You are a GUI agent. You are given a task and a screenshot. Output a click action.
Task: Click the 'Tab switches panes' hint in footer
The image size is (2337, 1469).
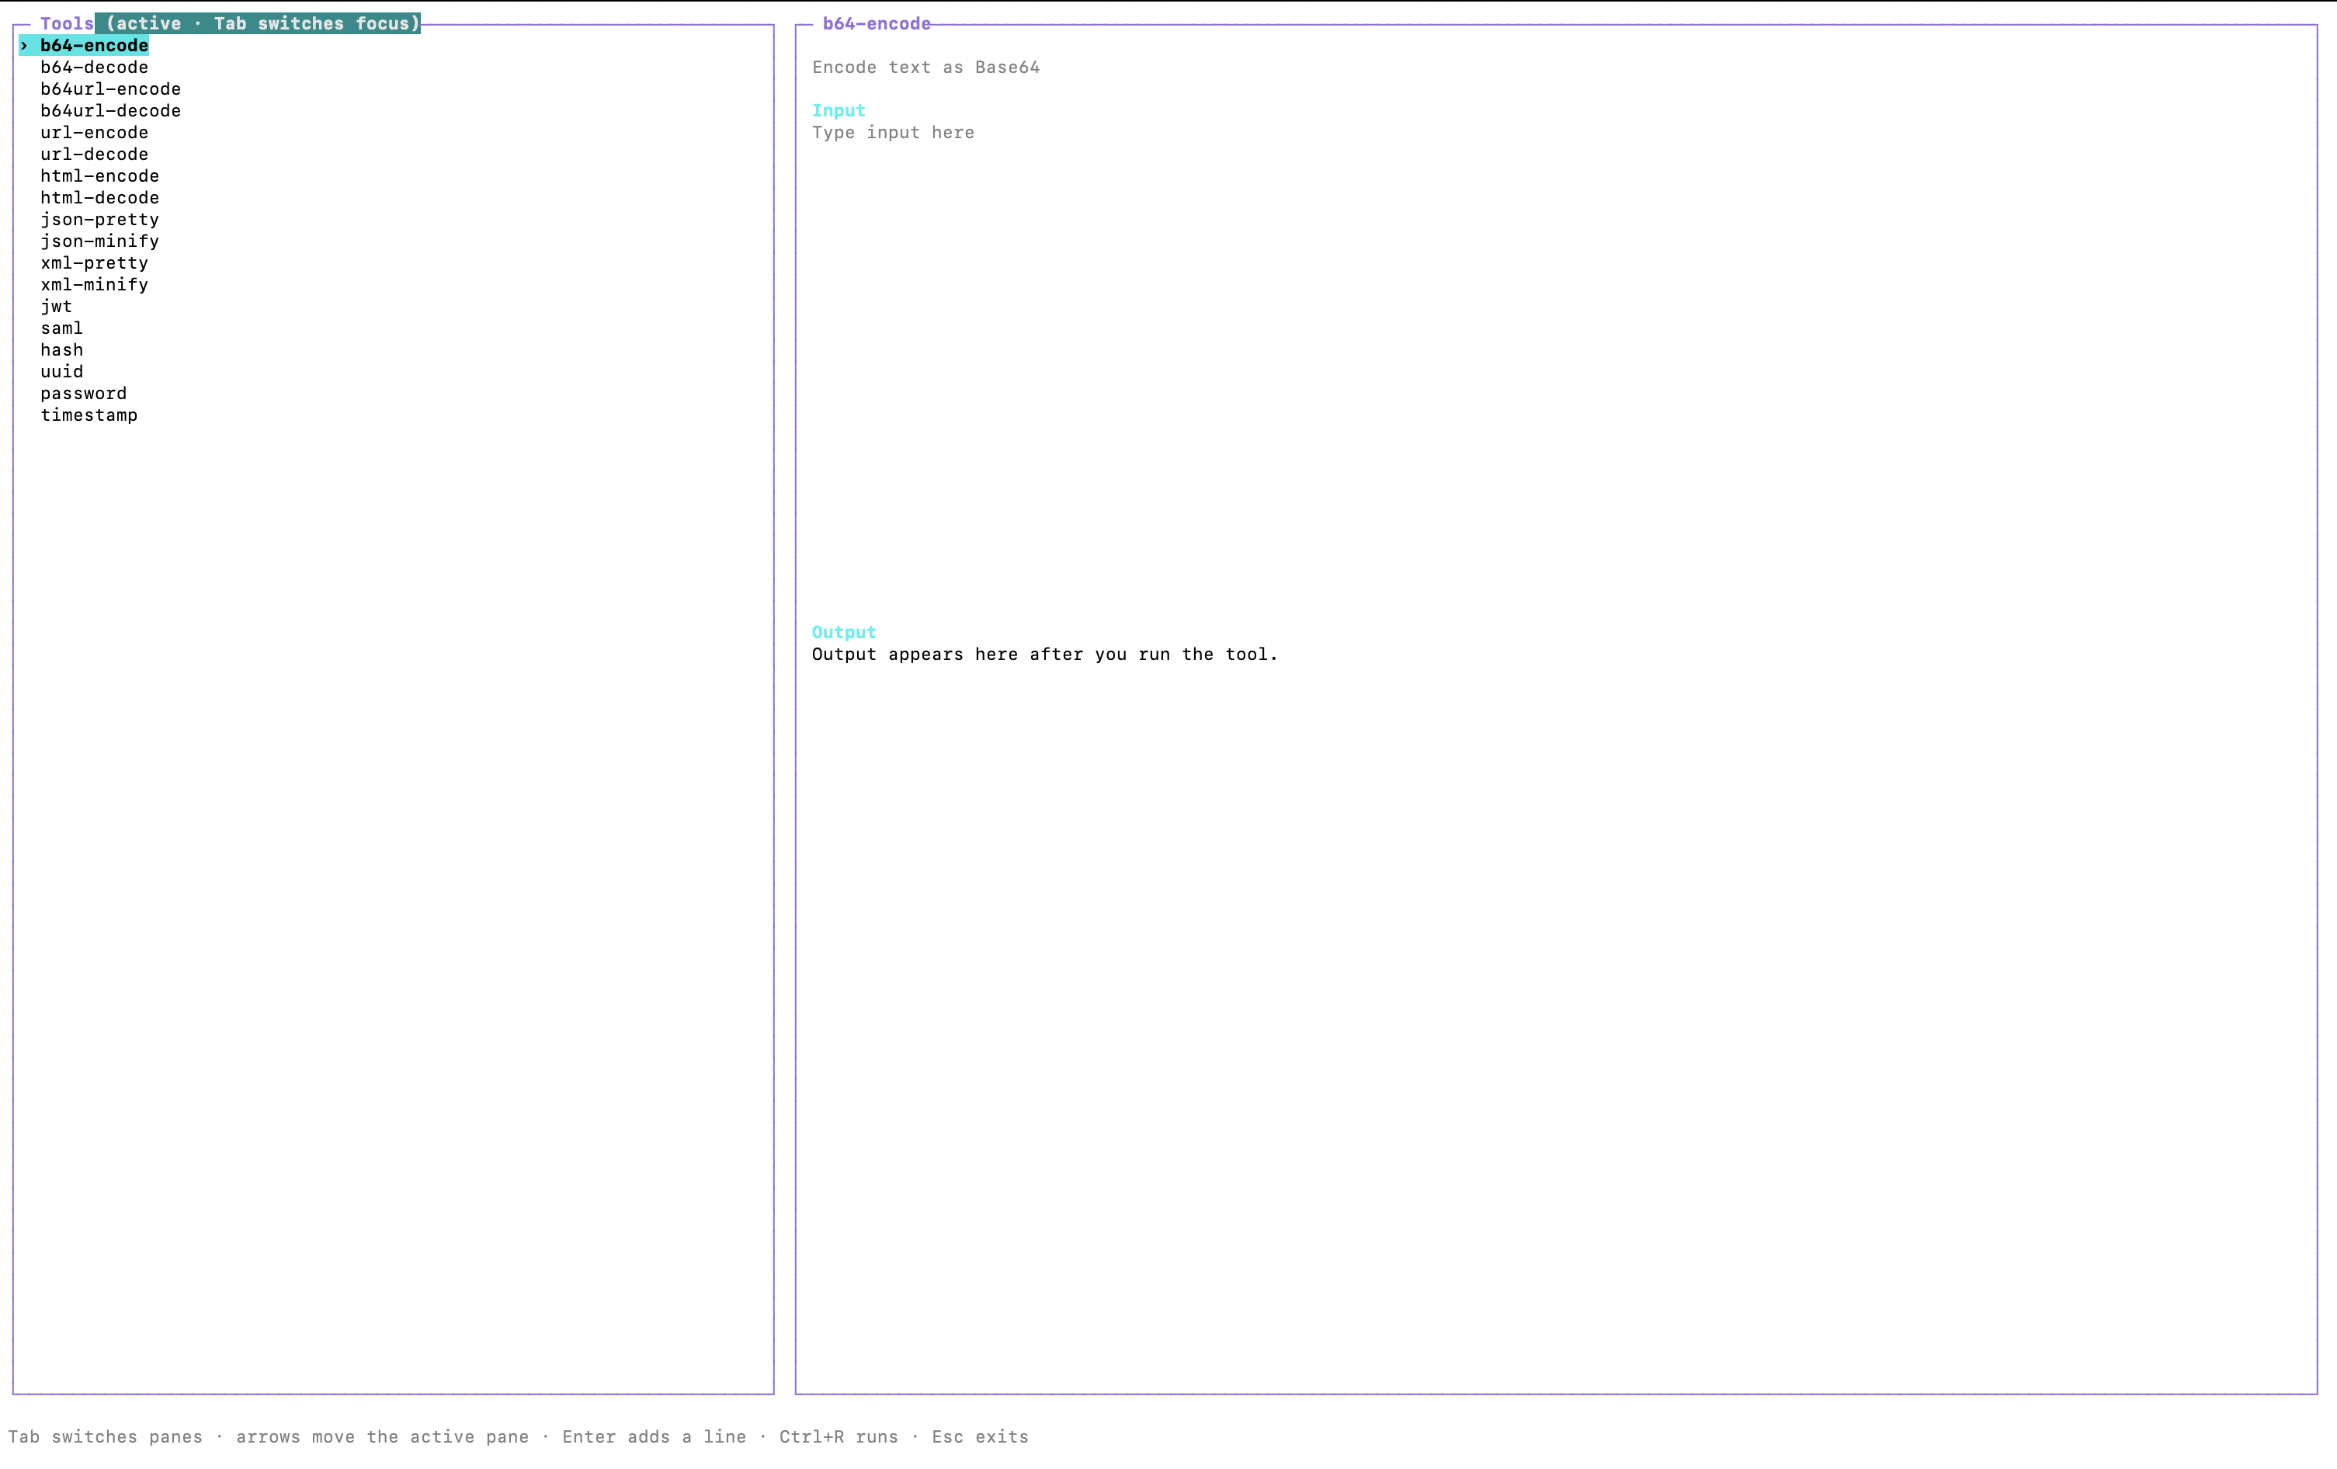point(105,1437)
